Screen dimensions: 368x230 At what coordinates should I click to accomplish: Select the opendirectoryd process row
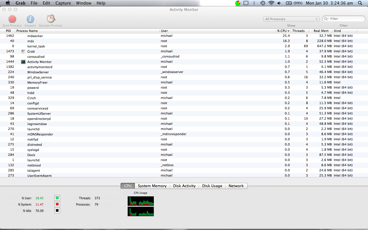[184, 119]
